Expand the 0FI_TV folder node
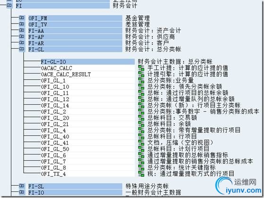The width and height of the screenshot is (264, 198). point(22,24)
